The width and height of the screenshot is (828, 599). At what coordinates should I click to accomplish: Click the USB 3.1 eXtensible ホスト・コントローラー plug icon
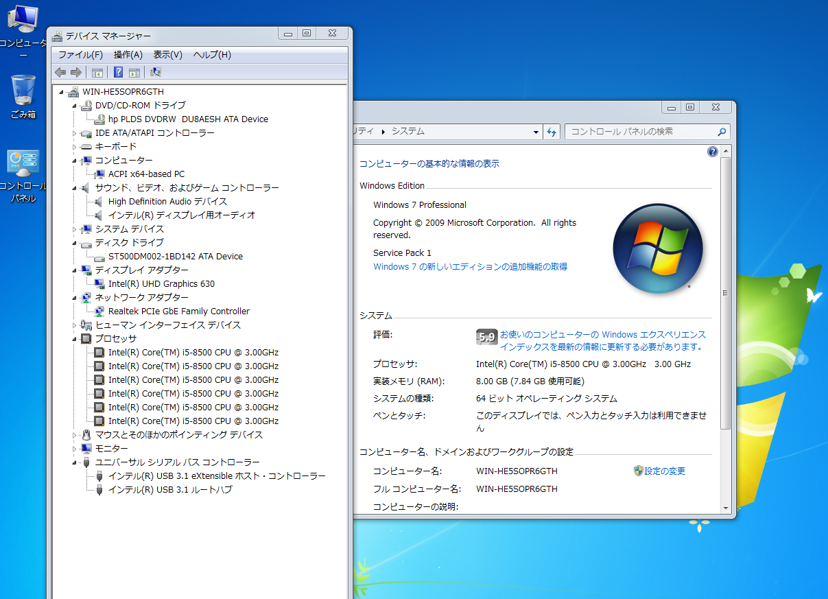pyautogui.click(x=99, y=476)
